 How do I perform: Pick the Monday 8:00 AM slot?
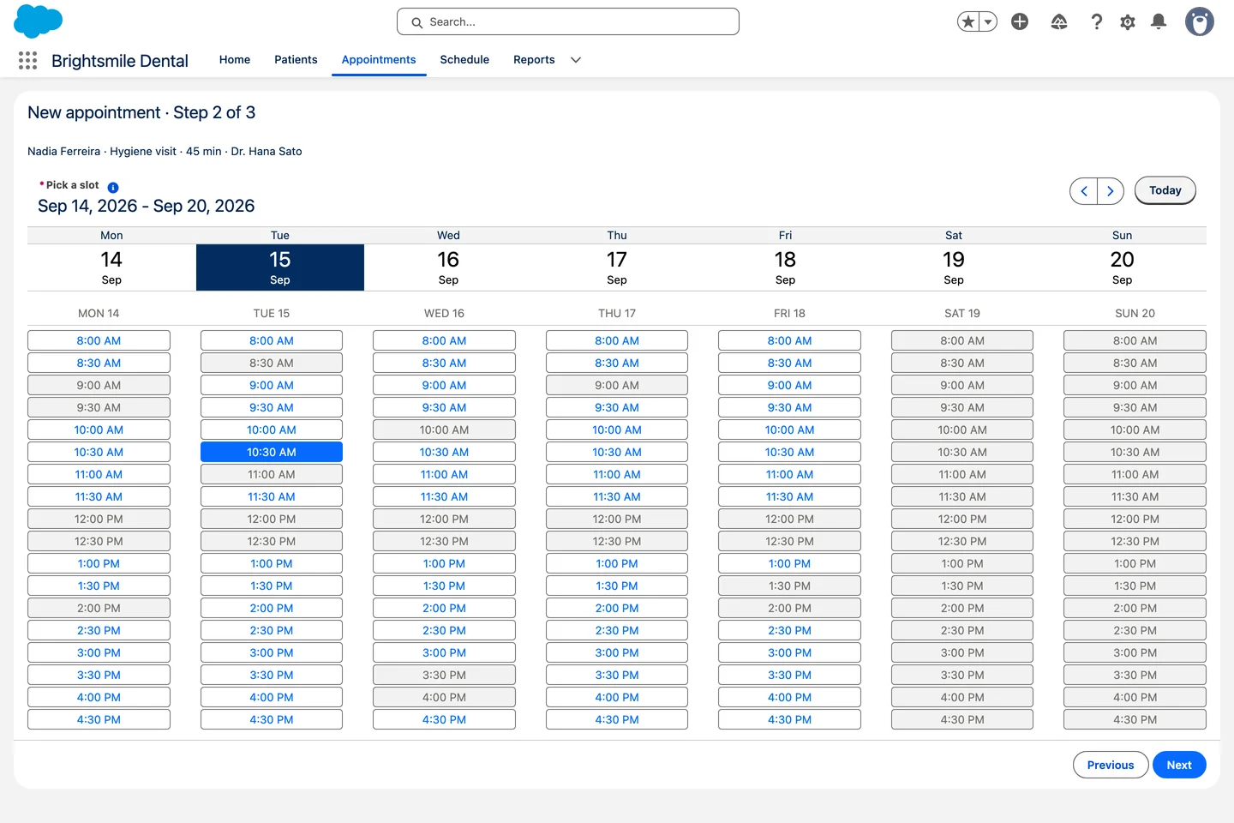[99, 340]
